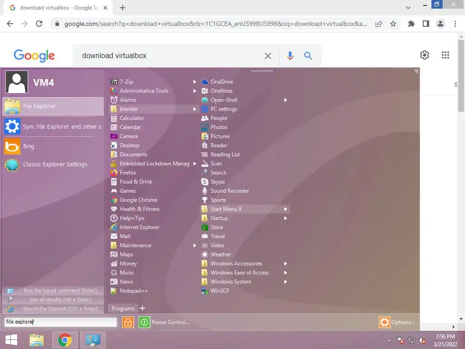The image size is (465, 349).
Task: Open the 7-Zip icon in Programs
Action: (x=114, y=82)
